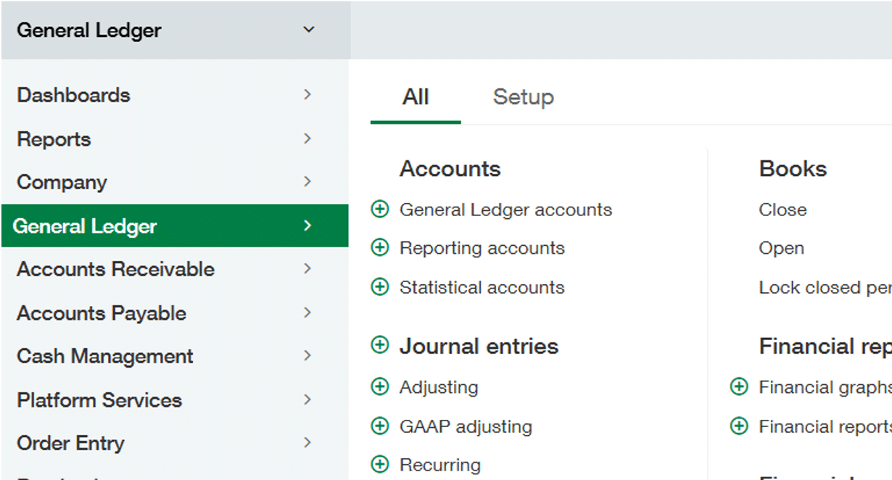
Task: Click plus icon next to Statistical accounts
Action: click(x=379, y=287)
